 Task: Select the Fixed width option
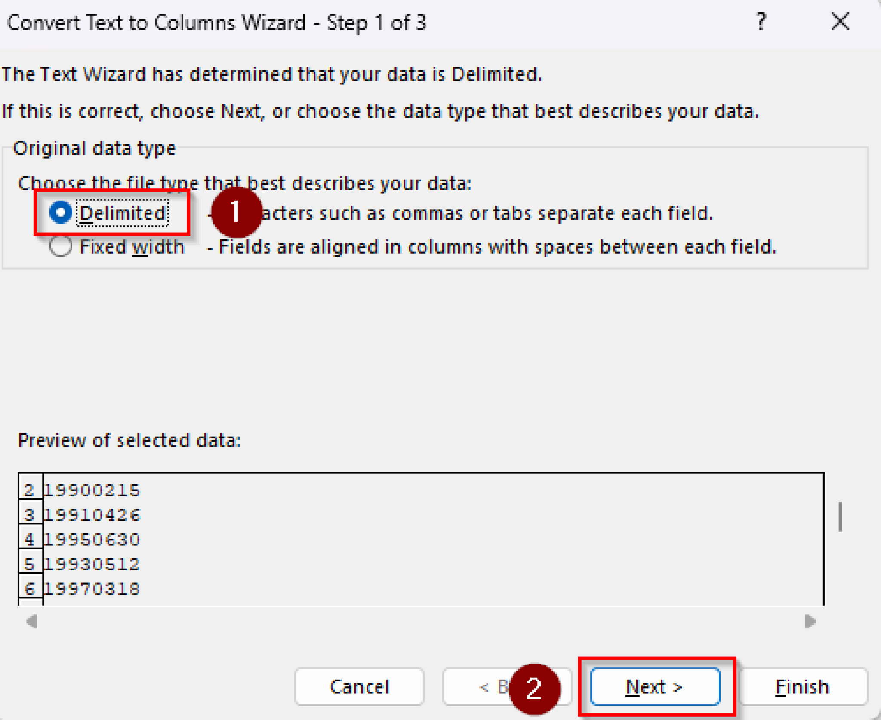(61, 246)
